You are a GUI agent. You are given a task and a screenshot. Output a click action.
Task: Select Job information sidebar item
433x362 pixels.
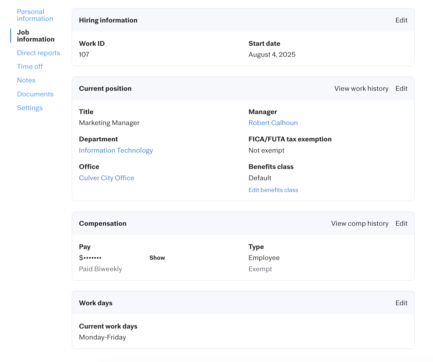coord(36,36)
